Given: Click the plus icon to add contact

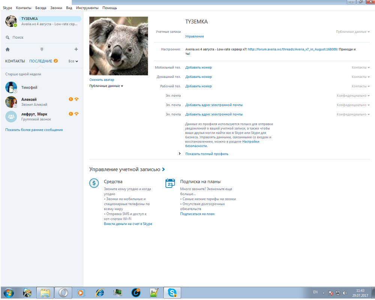Looking at the screenshot, I should (x=76, y=49).
